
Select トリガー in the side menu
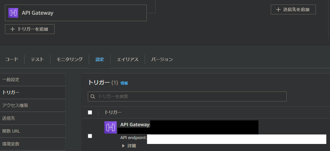pos(33,92)
